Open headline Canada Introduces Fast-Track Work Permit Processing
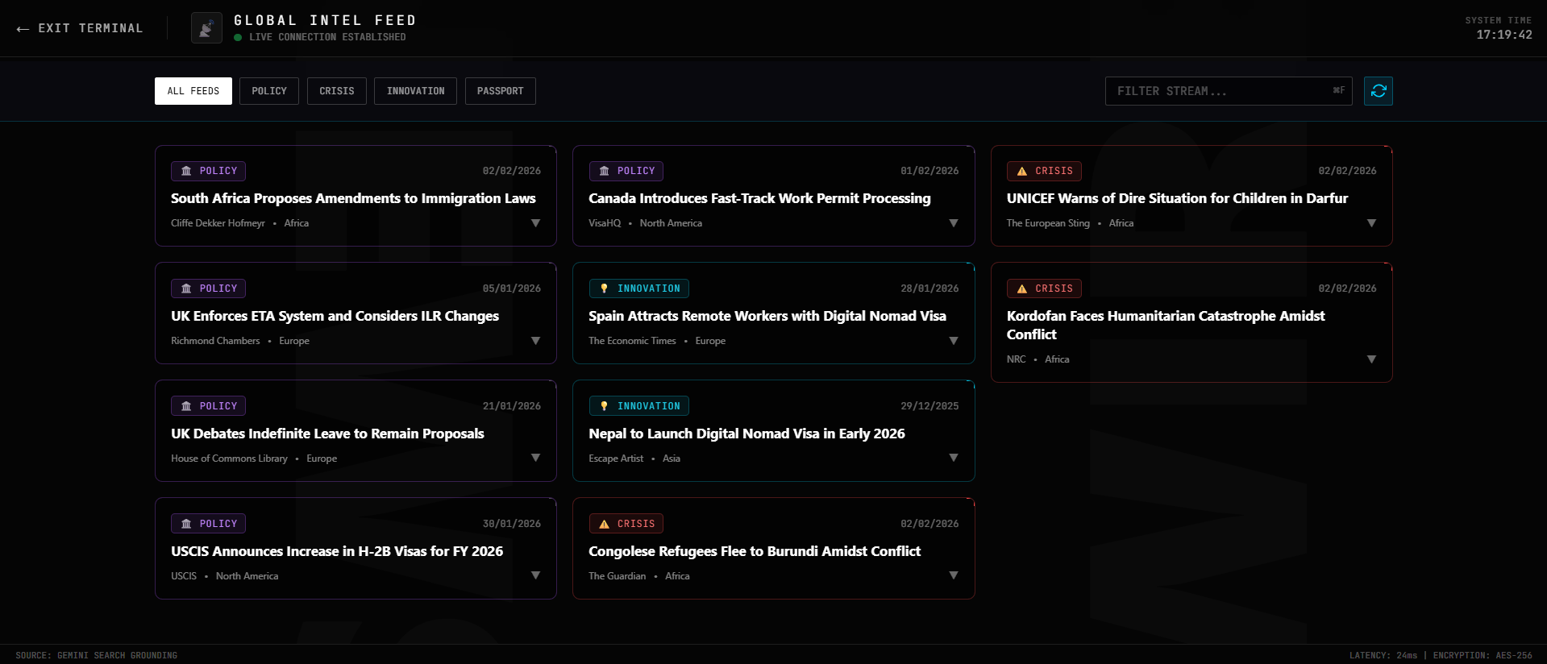1547x664 pixels. [x=759, y=198]
